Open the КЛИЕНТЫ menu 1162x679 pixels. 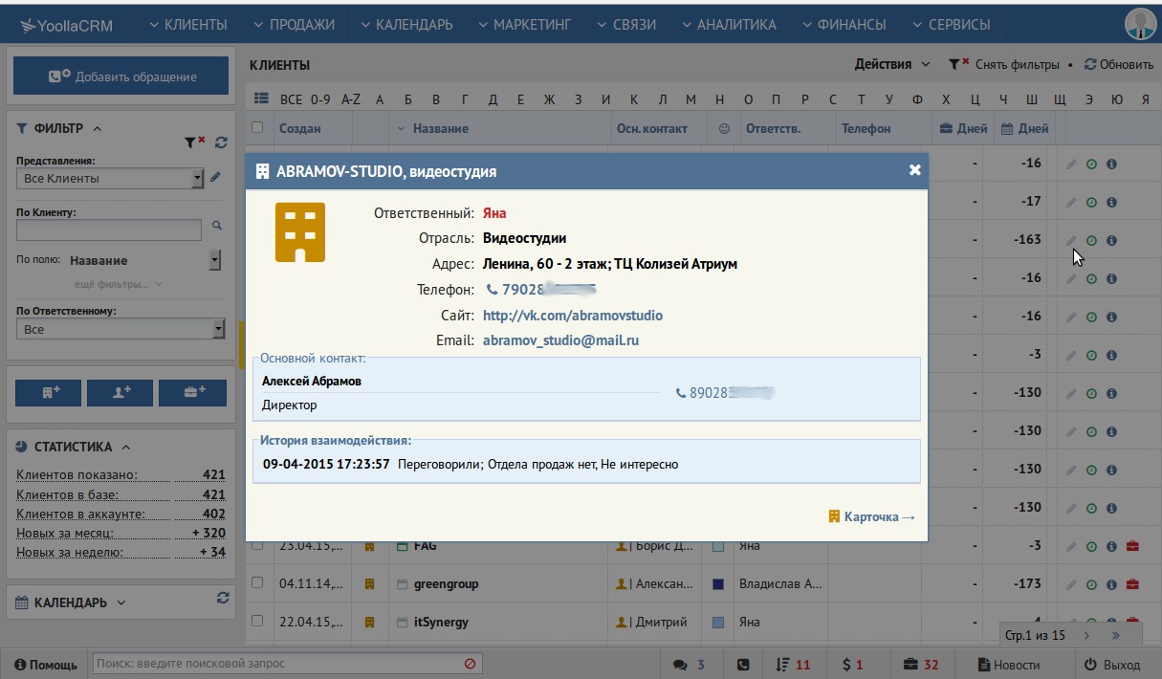pyautogui.click(x=188, y=25)
